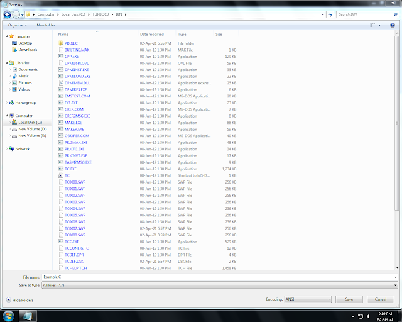
Task: Select the EMSTEST.COM icon
Action: 61,96
